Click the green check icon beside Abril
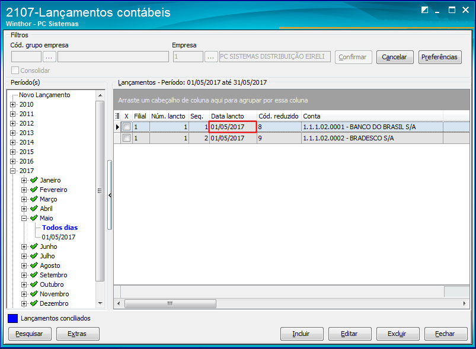 (34, 209)
